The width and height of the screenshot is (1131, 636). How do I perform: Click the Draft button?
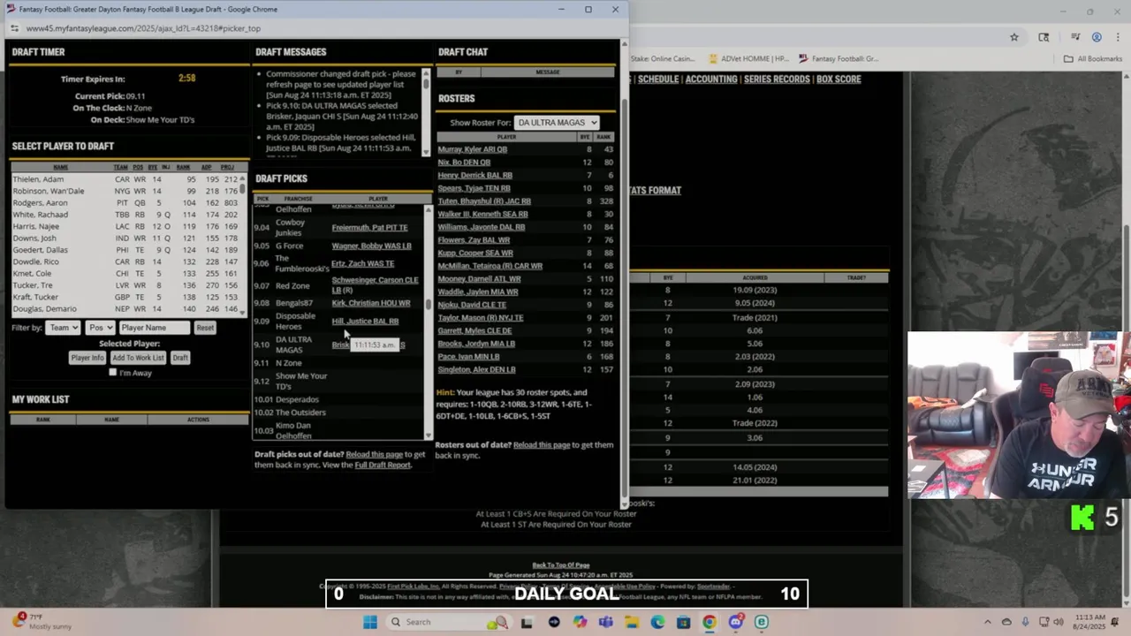(180, 358)
